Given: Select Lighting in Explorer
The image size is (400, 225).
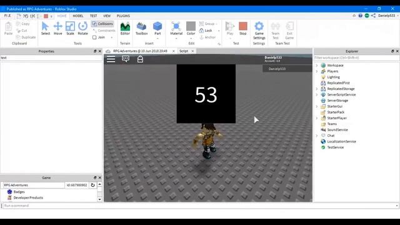Looking at the screenshot, I should 333,77.
